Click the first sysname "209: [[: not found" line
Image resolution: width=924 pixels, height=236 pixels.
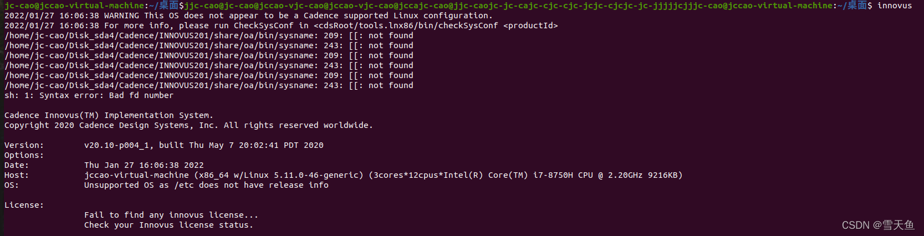208,35
